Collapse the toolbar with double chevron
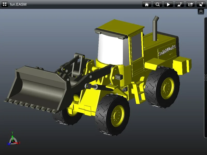Viewport: 207px width, 155px height. coord(201,11)
